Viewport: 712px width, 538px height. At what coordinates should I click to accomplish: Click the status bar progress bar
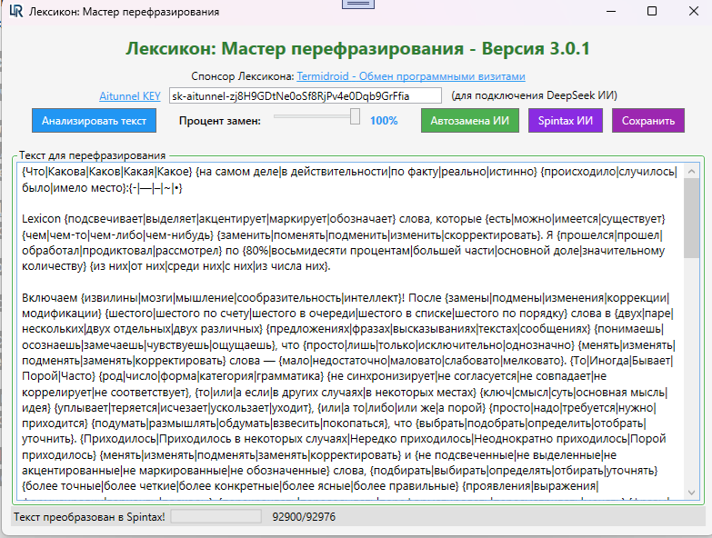[216, 516]
